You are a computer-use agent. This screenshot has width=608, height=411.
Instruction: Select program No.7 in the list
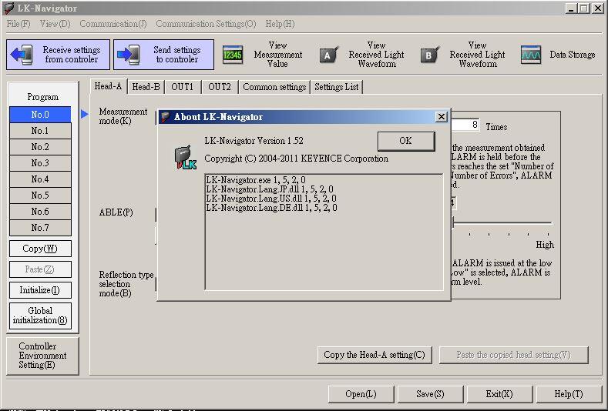40,228
